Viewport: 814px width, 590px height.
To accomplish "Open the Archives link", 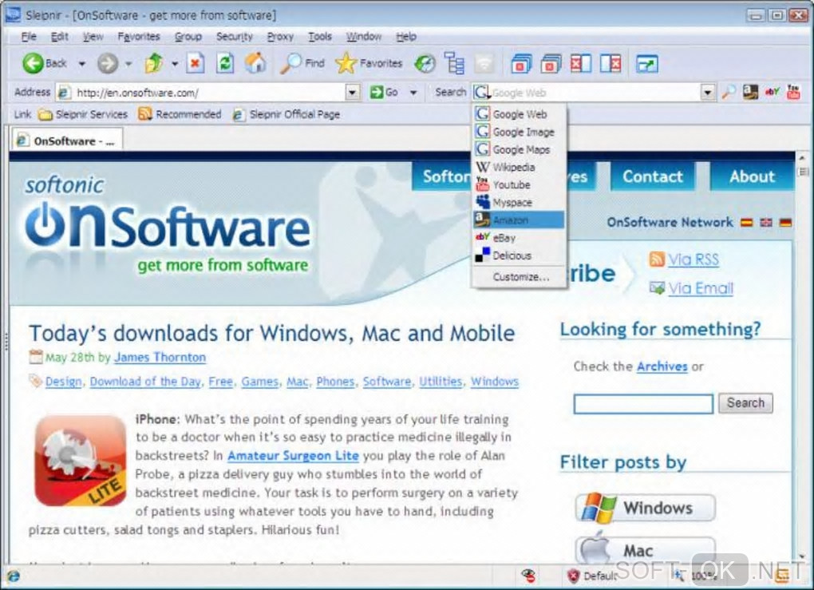I will [x=662, y=366].
